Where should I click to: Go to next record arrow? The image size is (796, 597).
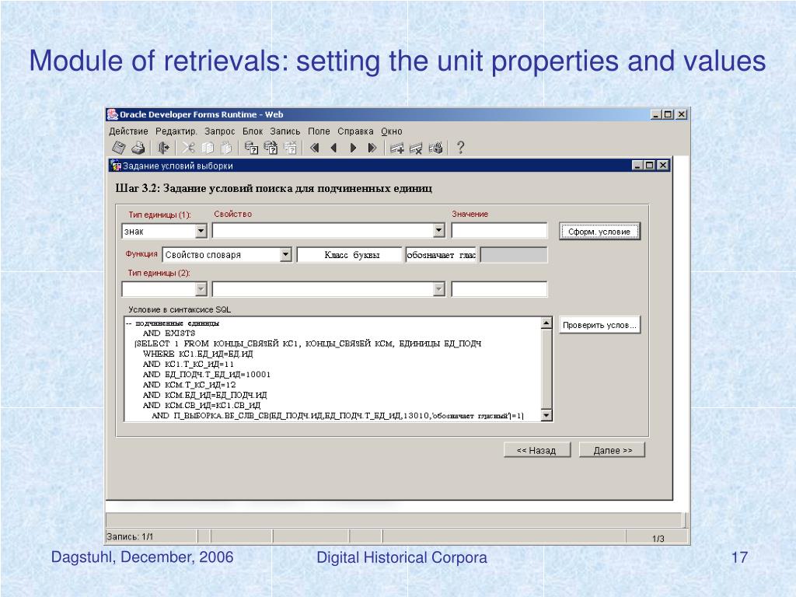pyautogui.click(x=354, y=148)
